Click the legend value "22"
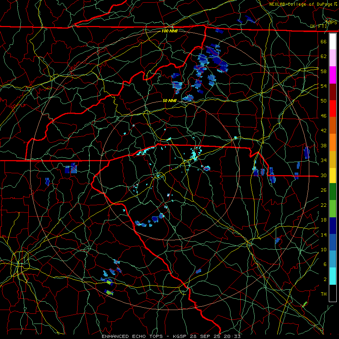This screenshot has height=339, width=339. 324,205
